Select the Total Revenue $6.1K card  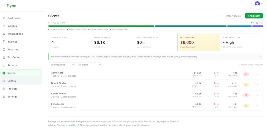[113, 42]
